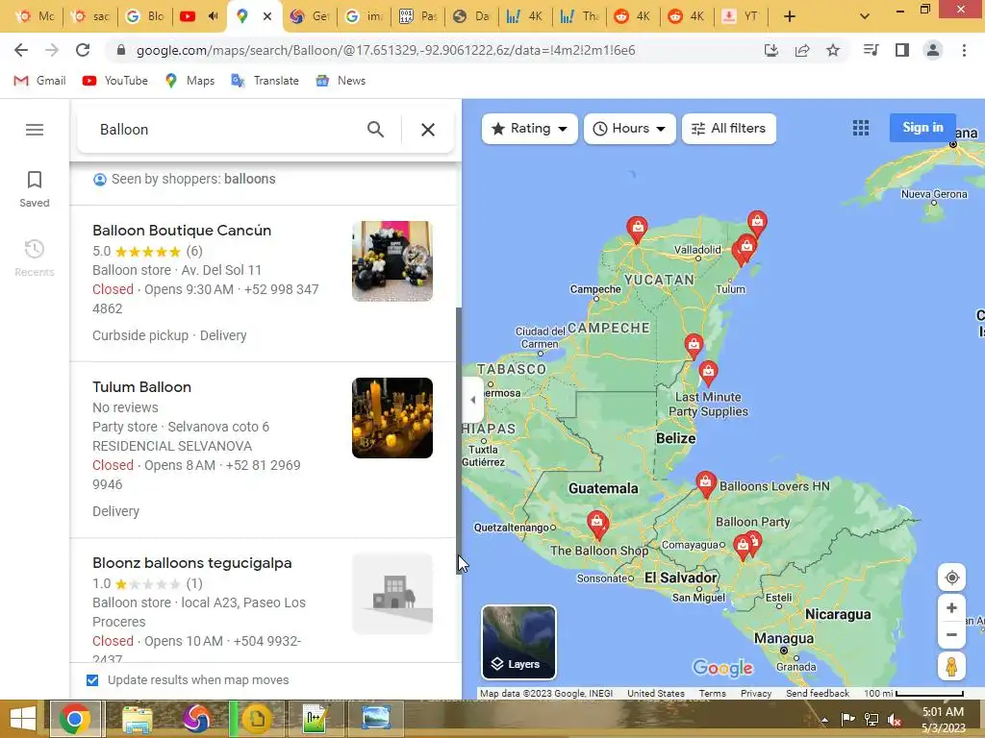Switch to the first Reddit 4K tab
This screenshot has width=985, height=738.
[633, 16]
